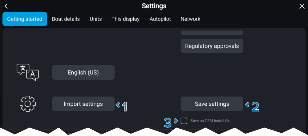308x136 pixels.
Task: Enable Save as OEM install file checkbox
Action: pyautogui.click(x=184, y=121)
